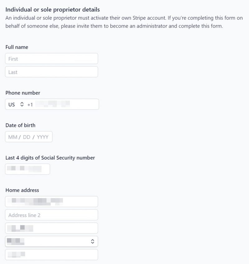This screenshot has height=264, width=249.
Task: Click the Last 4 digits of Social Security label
Action: [50, 158]
